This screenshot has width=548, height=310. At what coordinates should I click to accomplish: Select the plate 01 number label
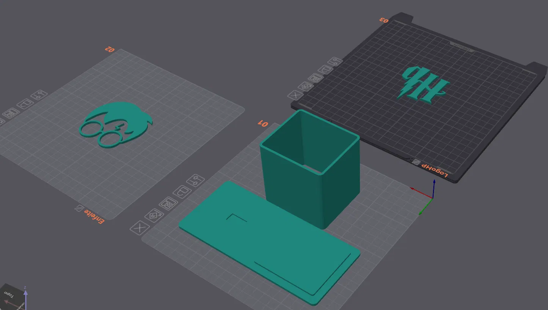263,123
